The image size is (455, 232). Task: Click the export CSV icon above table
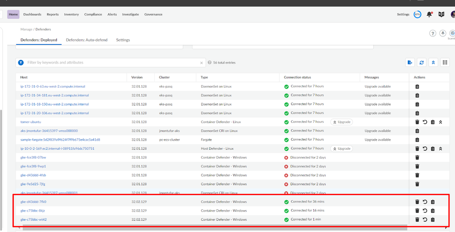[410, 63]
